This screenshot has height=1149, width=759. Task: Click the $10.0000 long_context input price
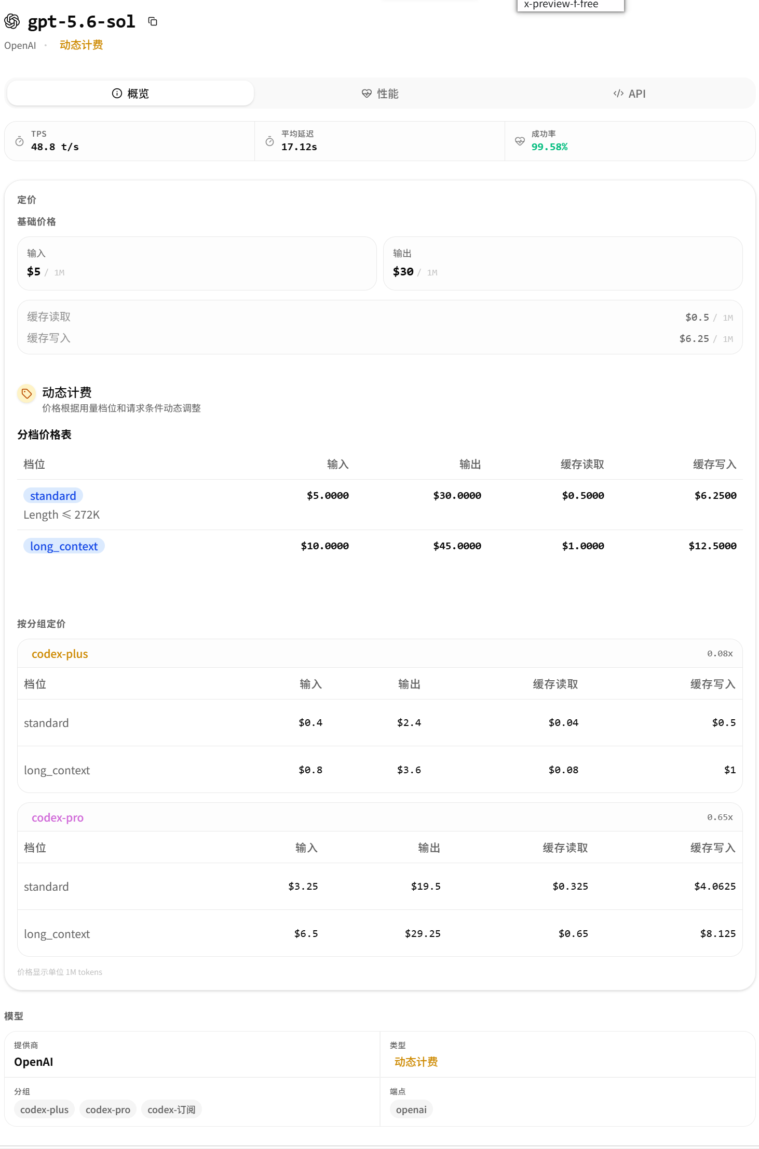coord(325,546)
